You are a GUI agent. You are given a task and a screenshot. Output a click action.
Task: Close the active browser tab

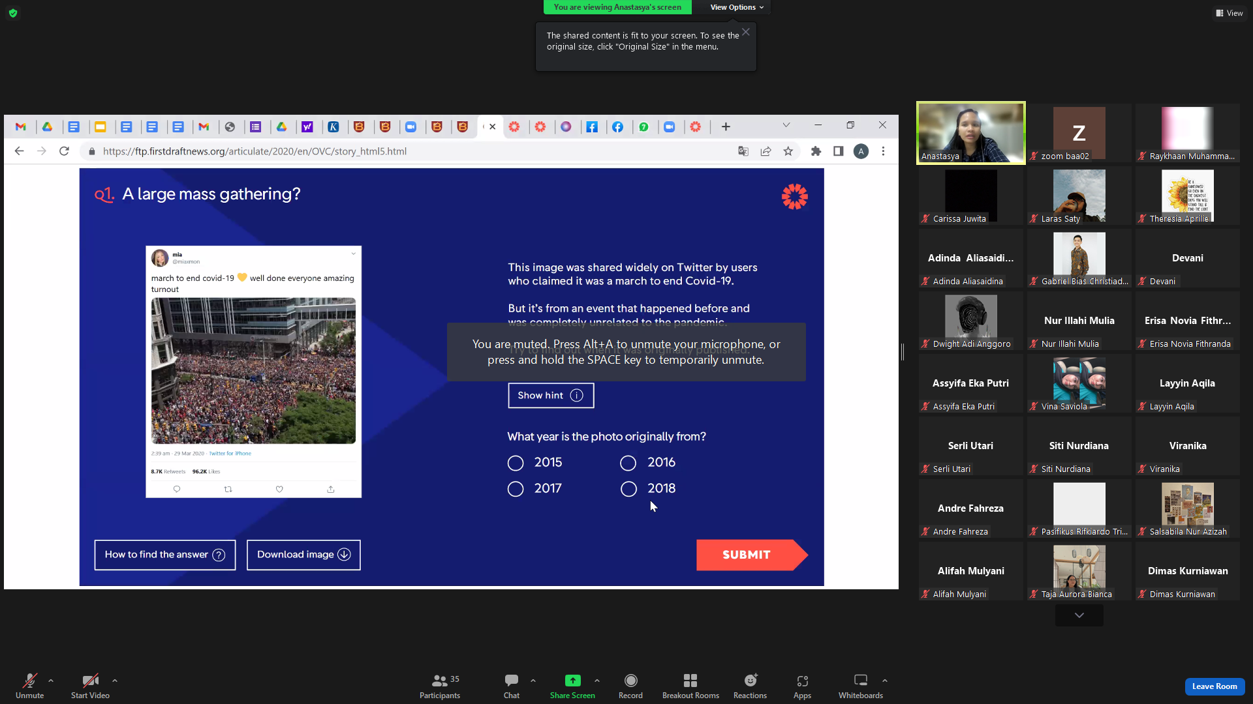click(493, 127)
